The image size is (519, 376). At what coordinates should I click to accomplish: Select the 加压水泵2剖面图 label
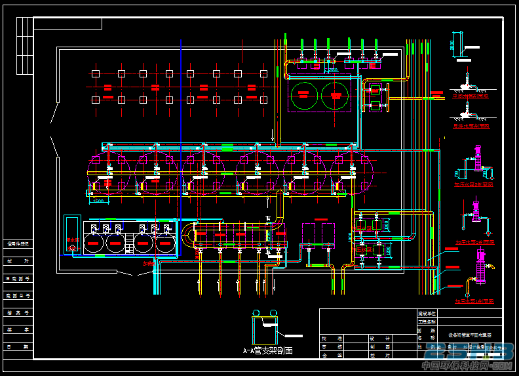(475, 242)
